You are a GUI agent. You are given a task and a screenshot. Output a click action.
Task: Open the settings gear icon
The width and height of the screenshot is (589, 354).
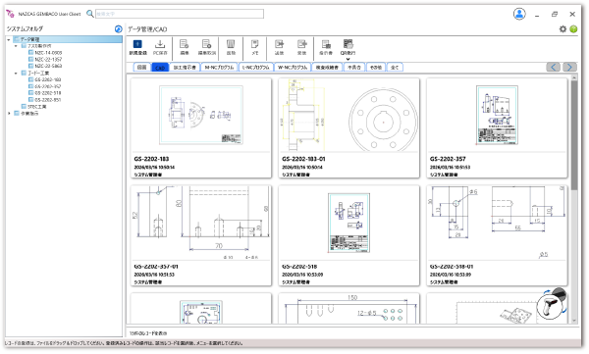[x=562, y=28]
